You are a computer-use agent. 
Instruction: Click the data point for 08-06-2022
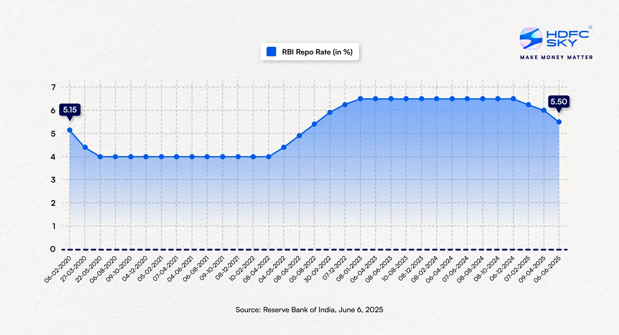click(x=299, y=136)
